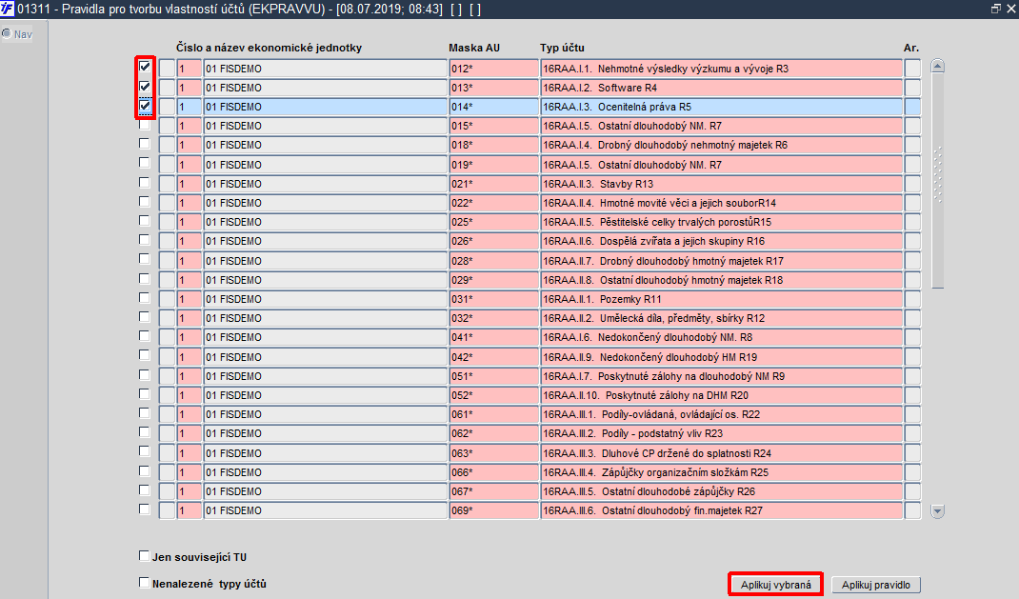Check the row checkbox for mask 018*
This screenshot has height=599, width=1019.
pyautogui.click(x=144, y=144)
